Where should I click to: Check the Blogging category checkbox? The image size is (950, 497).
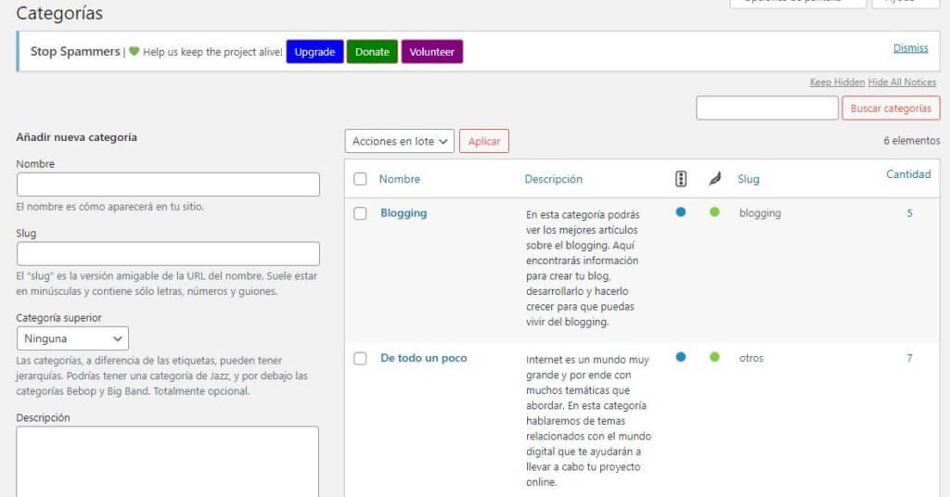[360, 213]
